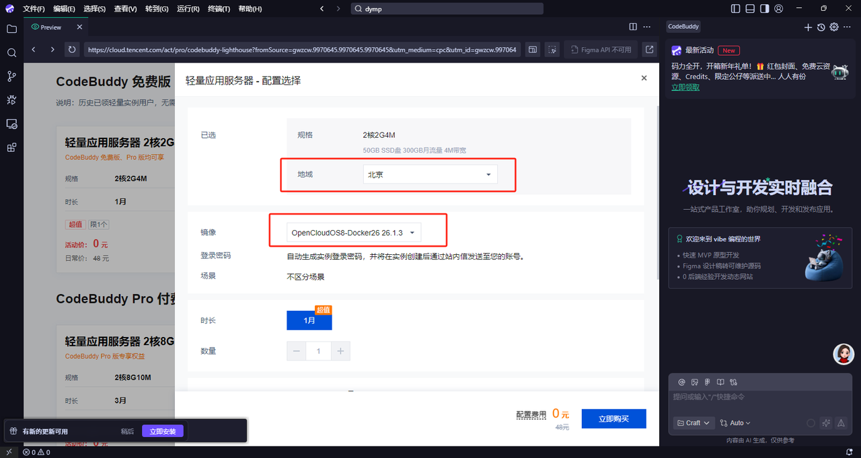This screenshot has width=861, height=458.
Task: Click the dialog vertical scrollbar
Action: pos(658,193)
